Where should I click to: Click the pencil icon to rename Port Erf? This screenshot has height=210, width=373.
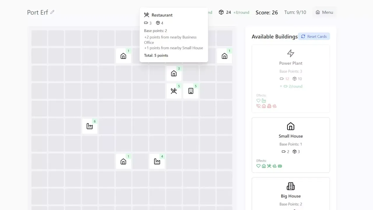(52, 12)
